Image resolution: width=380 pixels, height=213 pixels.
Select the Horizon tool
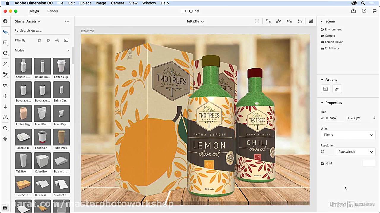[x=5, y=117]
